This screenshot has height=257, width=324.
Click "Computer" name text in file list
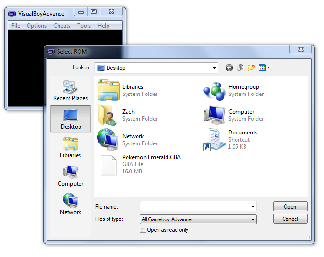[241, 112]
